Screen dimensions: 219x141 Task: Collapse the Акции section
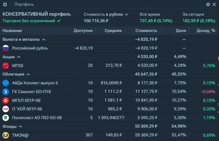[x=19, y=57]
